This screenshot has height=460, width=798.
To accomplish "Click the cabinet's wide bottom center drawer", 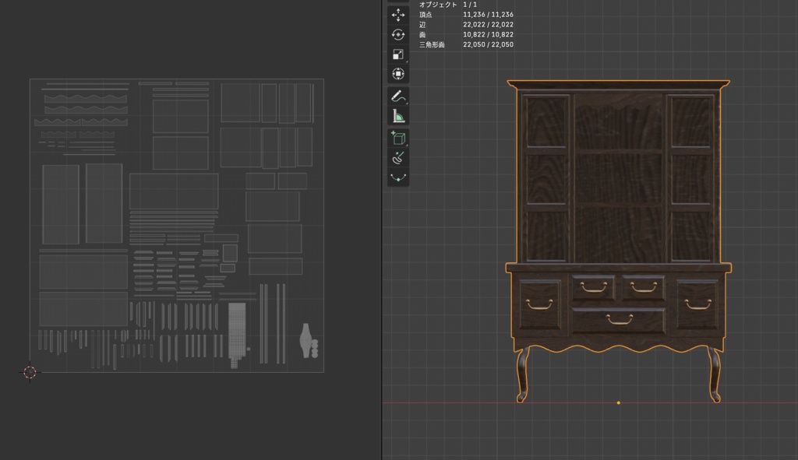I will 618,320.
